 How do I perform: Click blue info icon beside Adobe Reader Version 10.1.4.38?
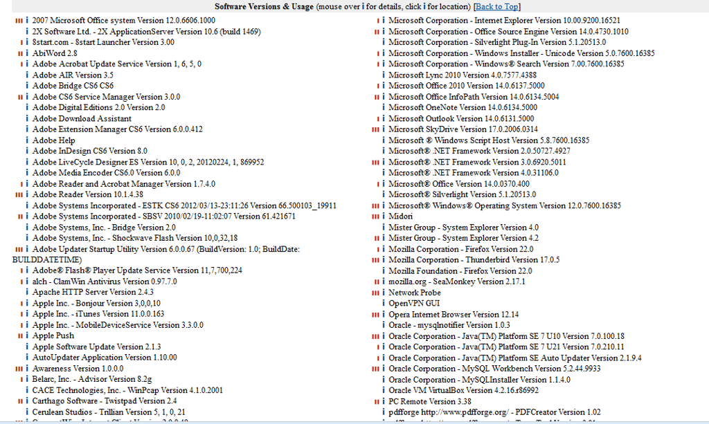tap(27, 194)
